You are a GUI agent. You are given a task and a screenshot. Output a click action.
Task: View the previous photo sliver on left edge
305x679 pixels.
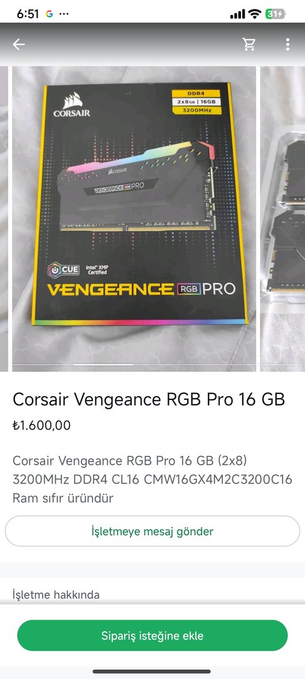pos(4,219)
